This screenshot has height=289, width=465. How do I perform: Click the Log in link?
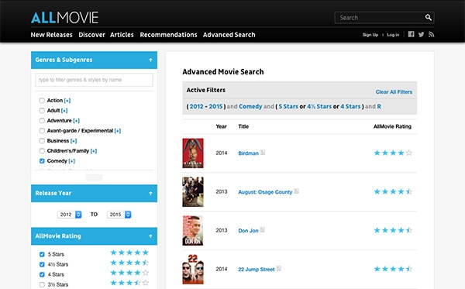pos(393,35)
